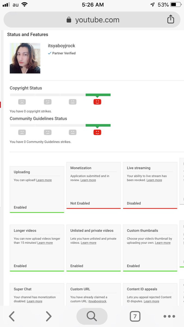Tap the Custom thumbnails card title
The image size is (184, 327).
(142, 231)
